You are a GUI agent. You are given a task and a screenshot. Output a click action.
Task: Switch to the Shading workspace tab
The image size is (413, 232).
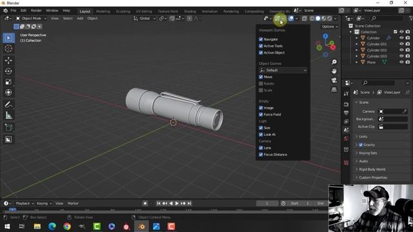(x=190, y=12)
